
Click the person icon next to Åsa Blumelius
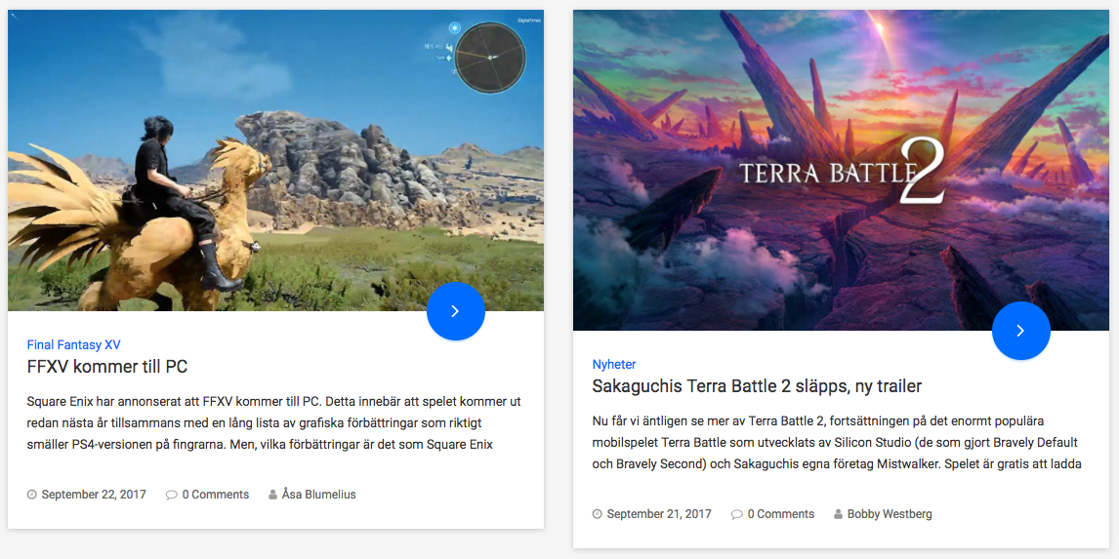coord(272,494)
